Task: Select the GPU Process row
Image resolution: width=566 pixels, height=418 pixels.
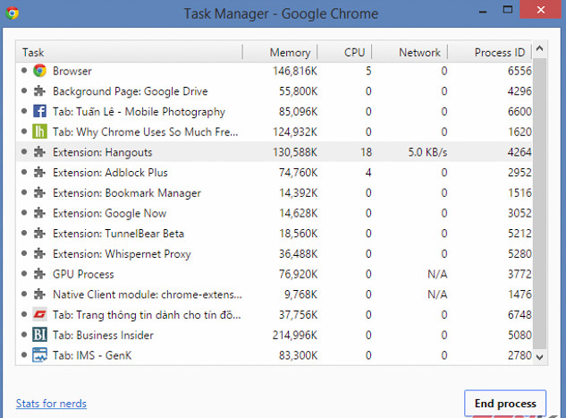Action: 275,274
